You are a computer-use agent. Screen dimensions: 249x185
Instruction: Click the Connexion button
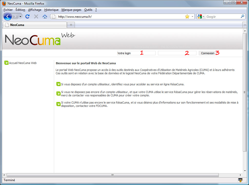coord(208,53)
